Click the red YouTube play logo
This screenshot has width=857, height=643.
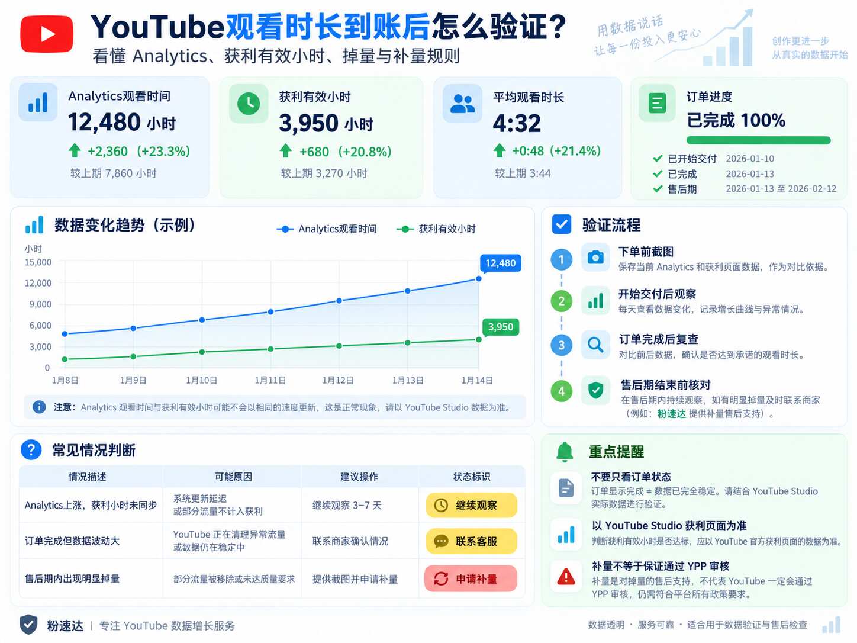tap(47, 34)
